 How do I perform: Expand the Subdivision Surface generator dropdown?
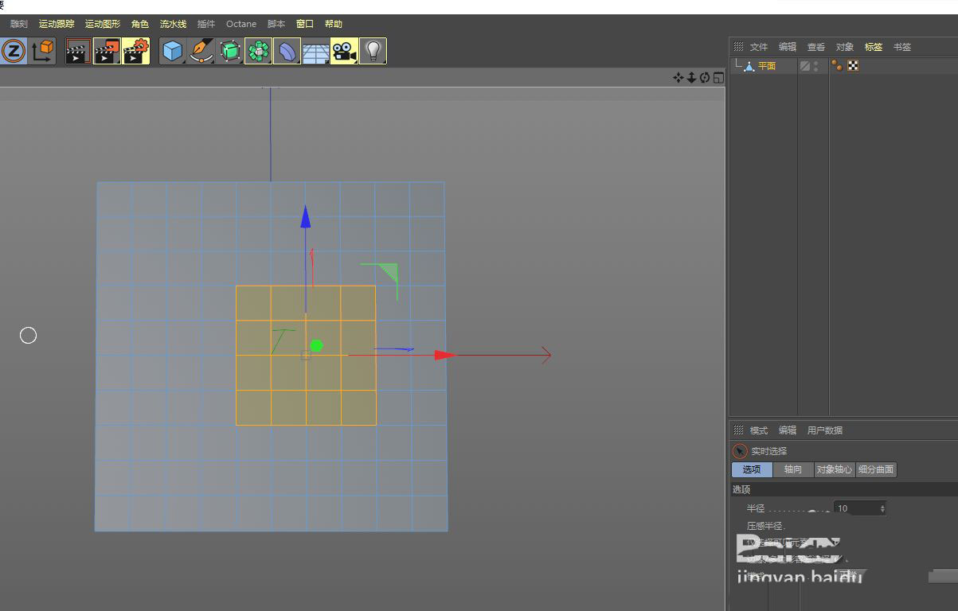tap(230, 52)
